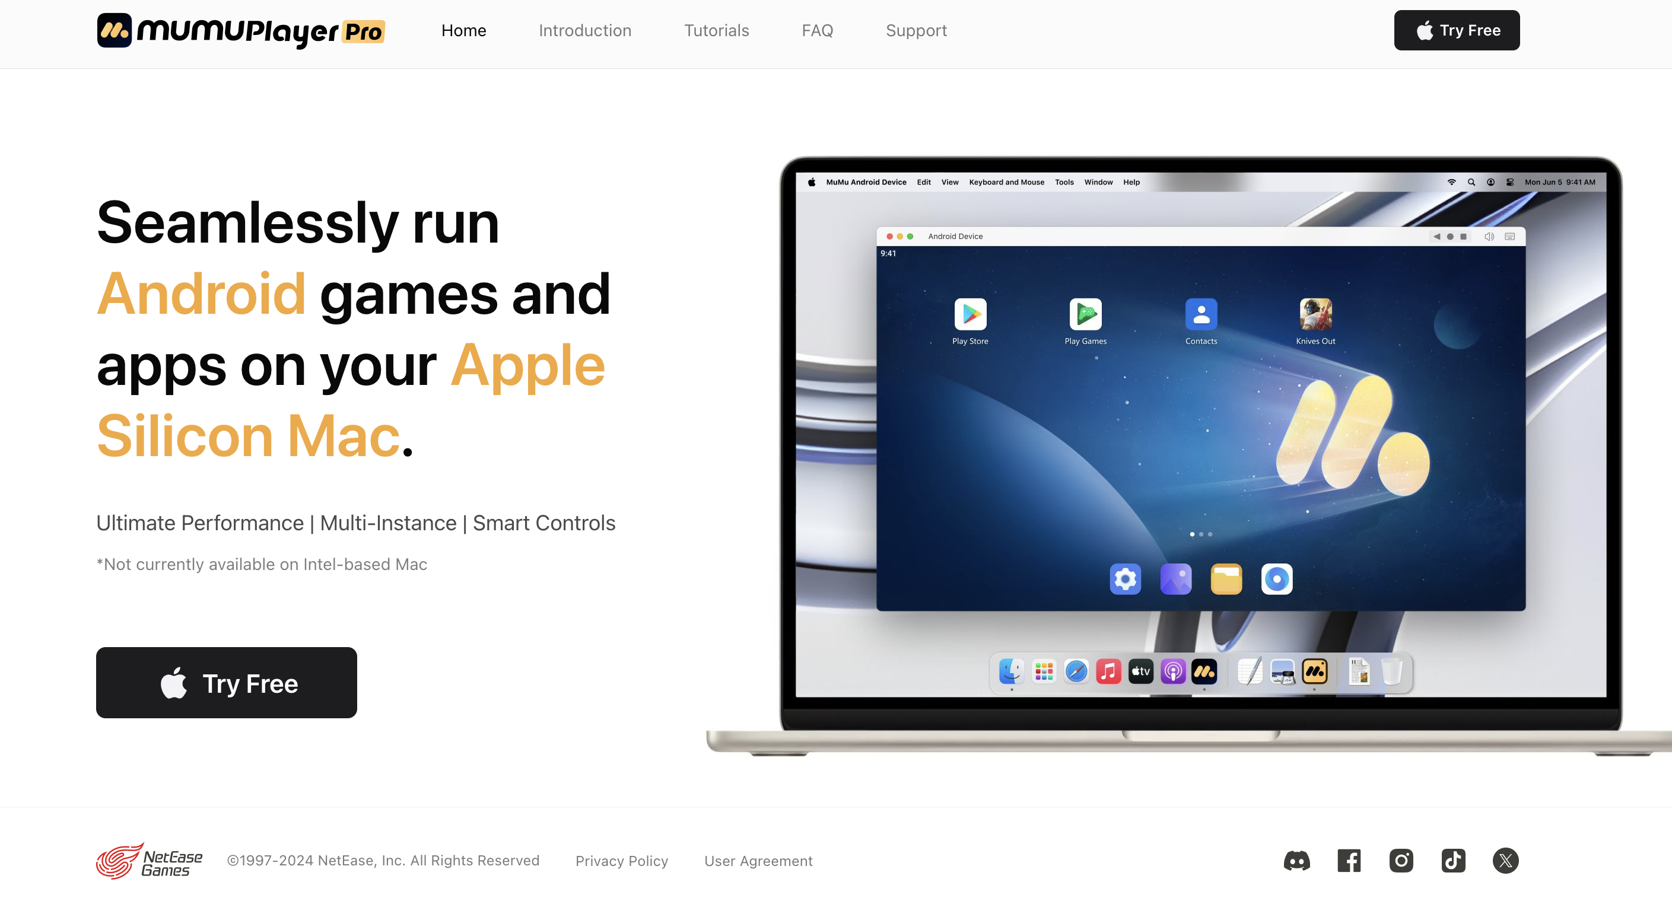The image size is (1672, 898).
Task: Open the Introduction menu item
Action: click(x=584, y=30)
